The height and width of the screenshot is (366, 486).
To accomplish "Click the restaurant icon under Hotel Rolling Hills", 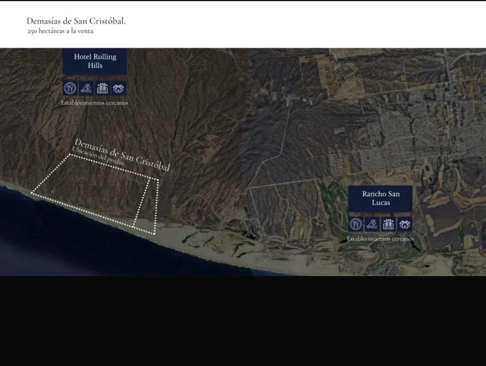I will (70, 87).
